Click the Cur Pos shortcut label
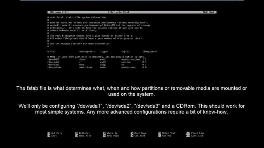 point(167,136)
